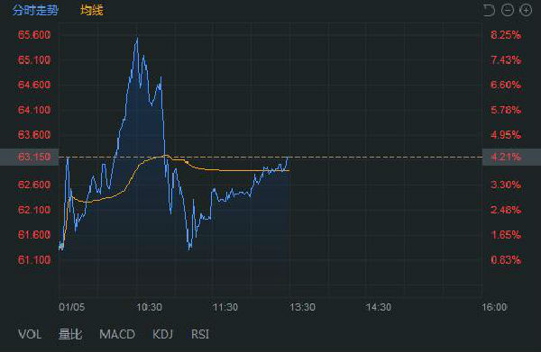The height and width of the screenshot is (352, 541).
Task: Click the 14:30 time axis marker
Action: (379, 307)
